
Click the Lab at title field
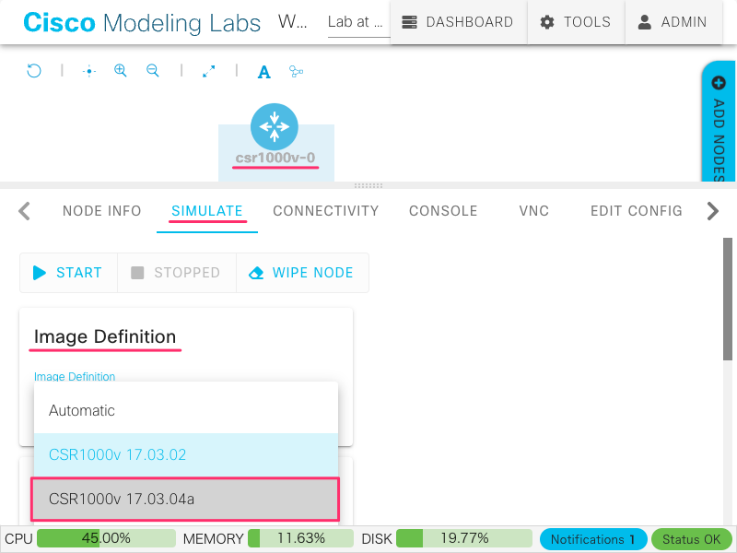click(x=358, y=22)
